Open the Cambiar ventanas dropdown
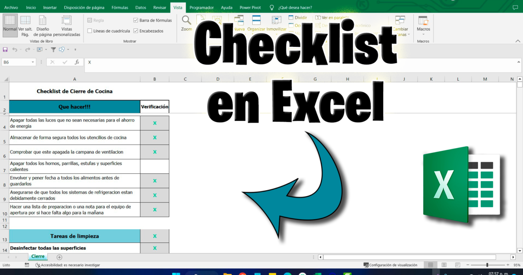 (x=409, y=34)
